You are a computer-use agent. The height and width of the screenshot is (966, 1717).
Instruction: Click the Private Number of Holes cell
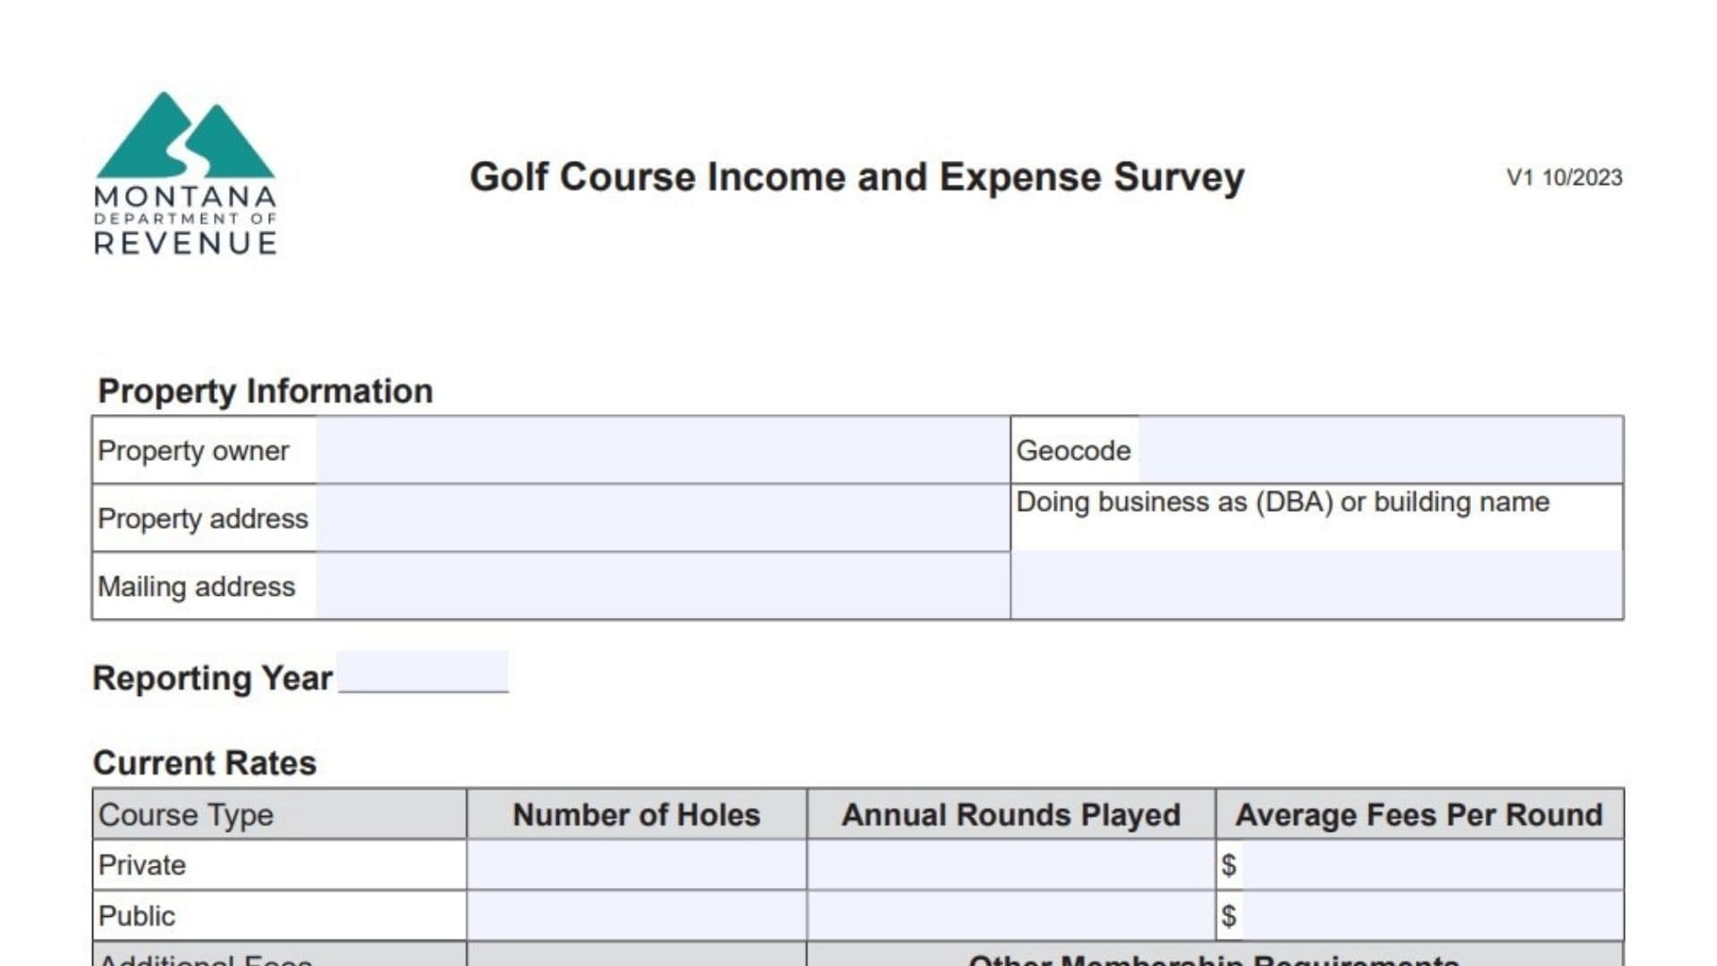pyautogui.click(x=635, y=865)
